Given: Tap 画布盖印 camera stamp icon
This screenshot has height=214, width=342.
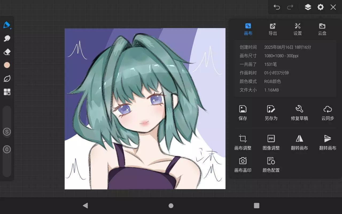Looking at the screenshot, I should 243,164.
